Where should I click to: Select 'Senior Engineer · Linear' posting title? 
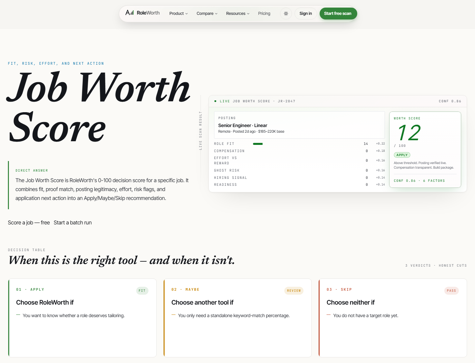click(x=242, y=125)
